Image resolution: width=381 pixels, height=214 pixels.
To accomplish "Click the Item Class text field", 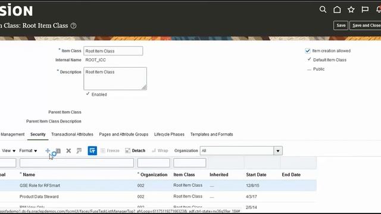I will (113, 51).
